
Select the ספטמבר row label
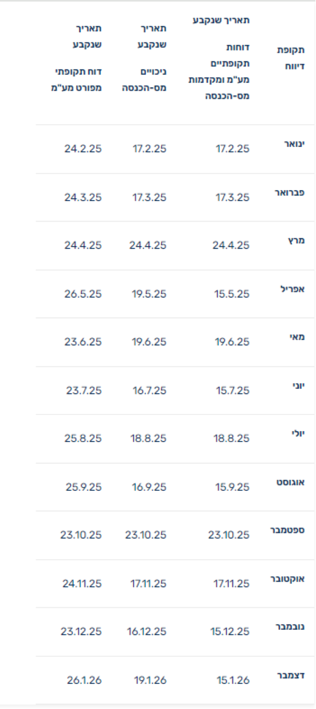pyautogui.click(x=290, y=531)
